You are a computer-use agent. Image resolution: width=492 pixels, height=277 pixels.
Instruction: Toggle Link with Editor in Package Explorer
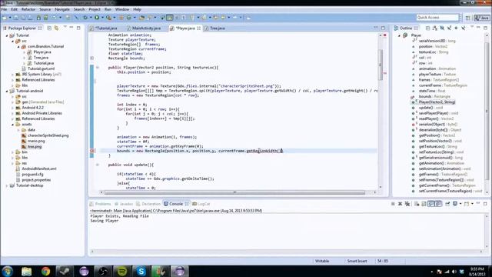coord(56,28)
